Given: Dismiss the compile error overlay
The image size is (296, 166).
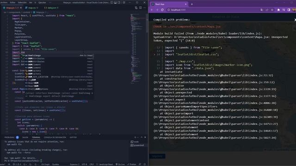Looking at the screenshot, I should coord(295,19).
